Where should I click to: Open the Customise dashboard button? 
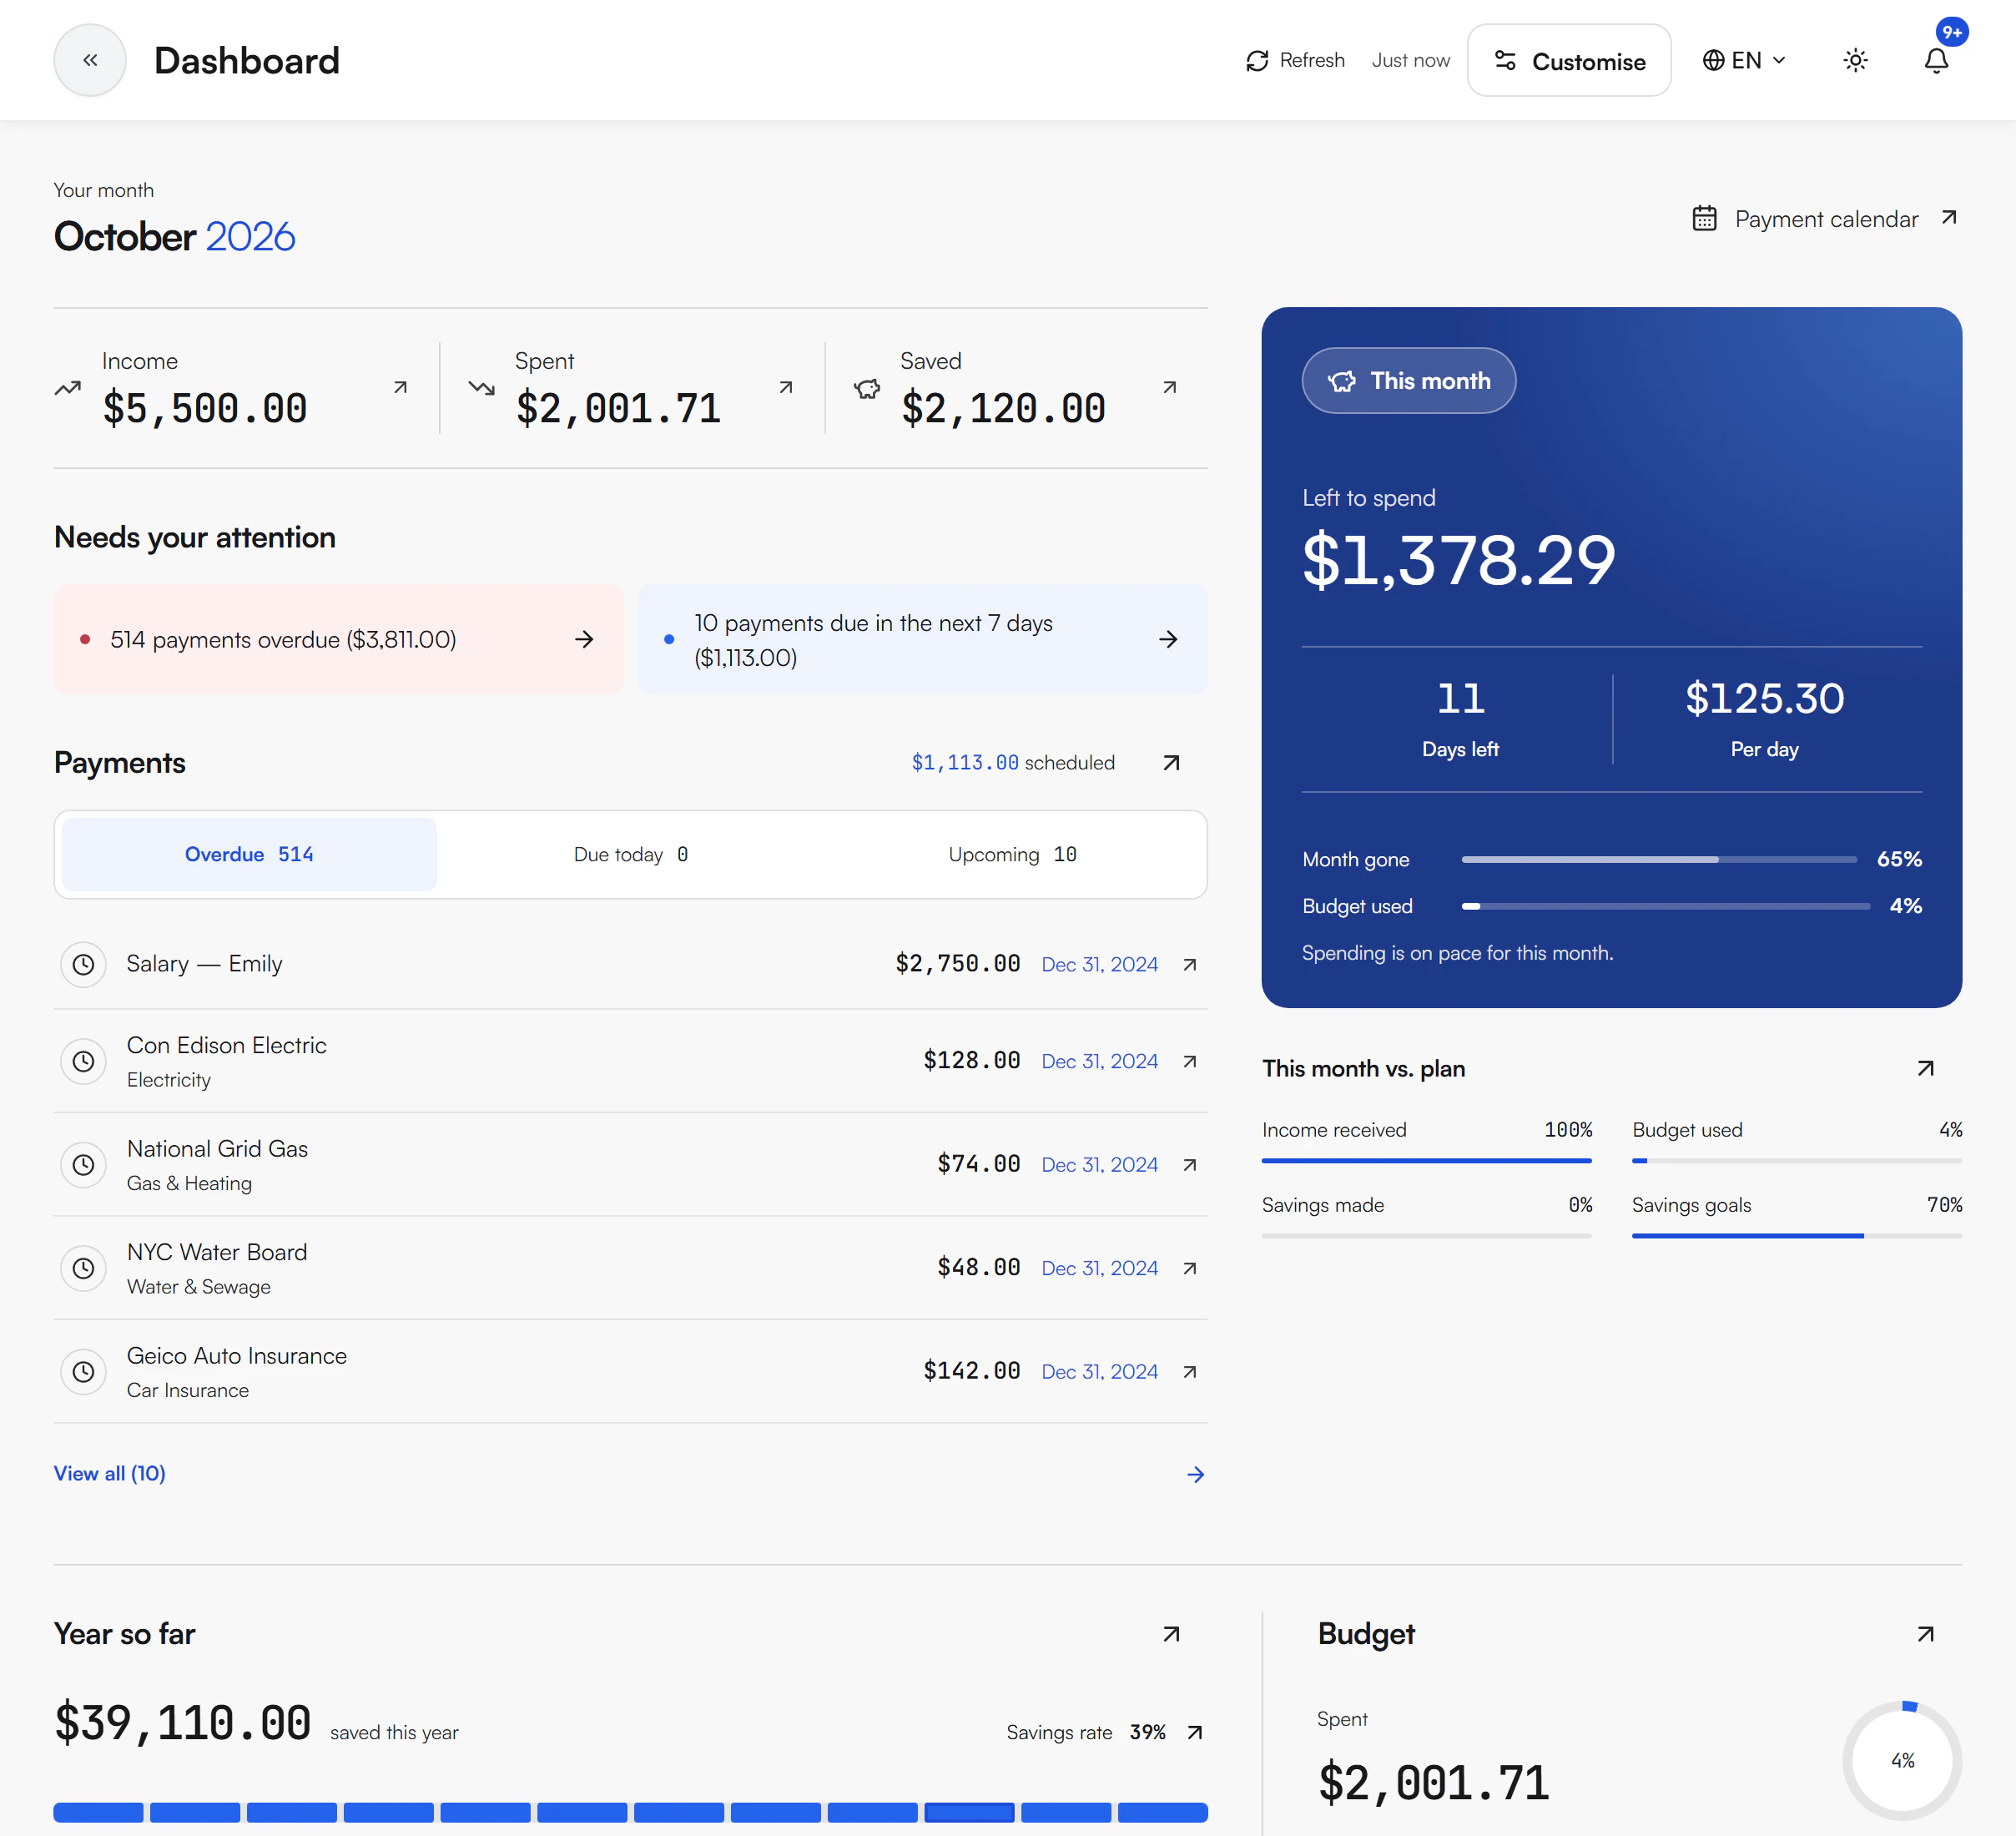pyautogui.click(x=1568, y=60)
